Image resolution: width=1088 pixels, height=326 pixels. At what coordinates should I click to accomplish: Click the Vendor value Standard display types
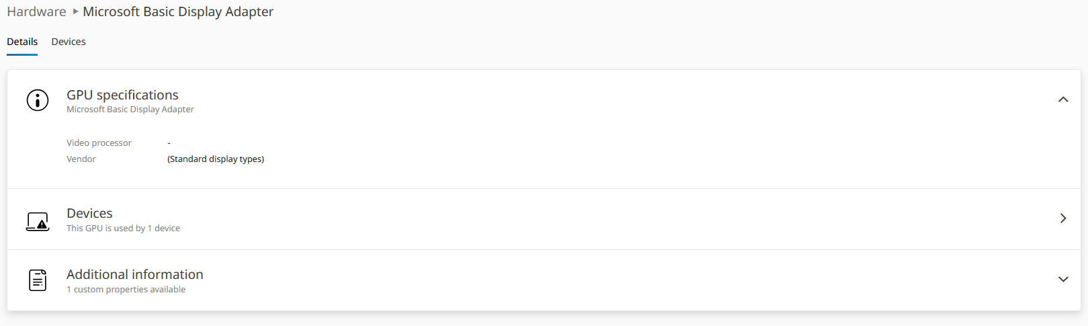(216, 159)
